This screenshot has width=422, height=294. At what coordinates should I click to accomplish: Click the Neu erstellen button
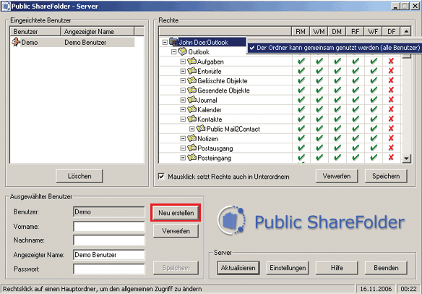click(176, 213)
